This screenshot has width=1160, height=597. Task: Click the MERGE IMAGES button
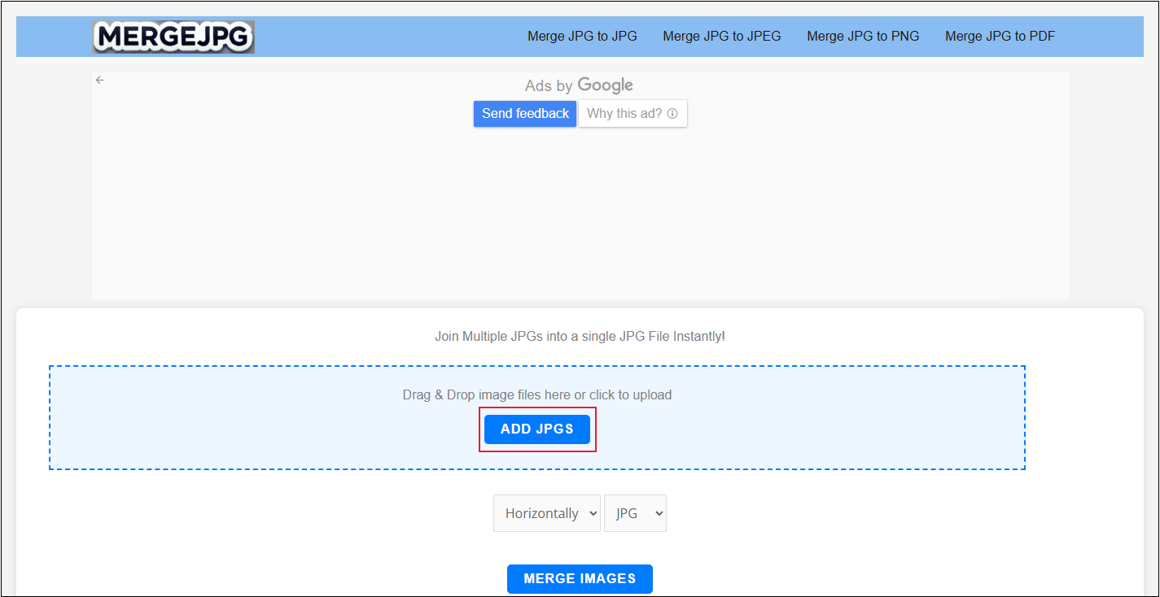580,578
